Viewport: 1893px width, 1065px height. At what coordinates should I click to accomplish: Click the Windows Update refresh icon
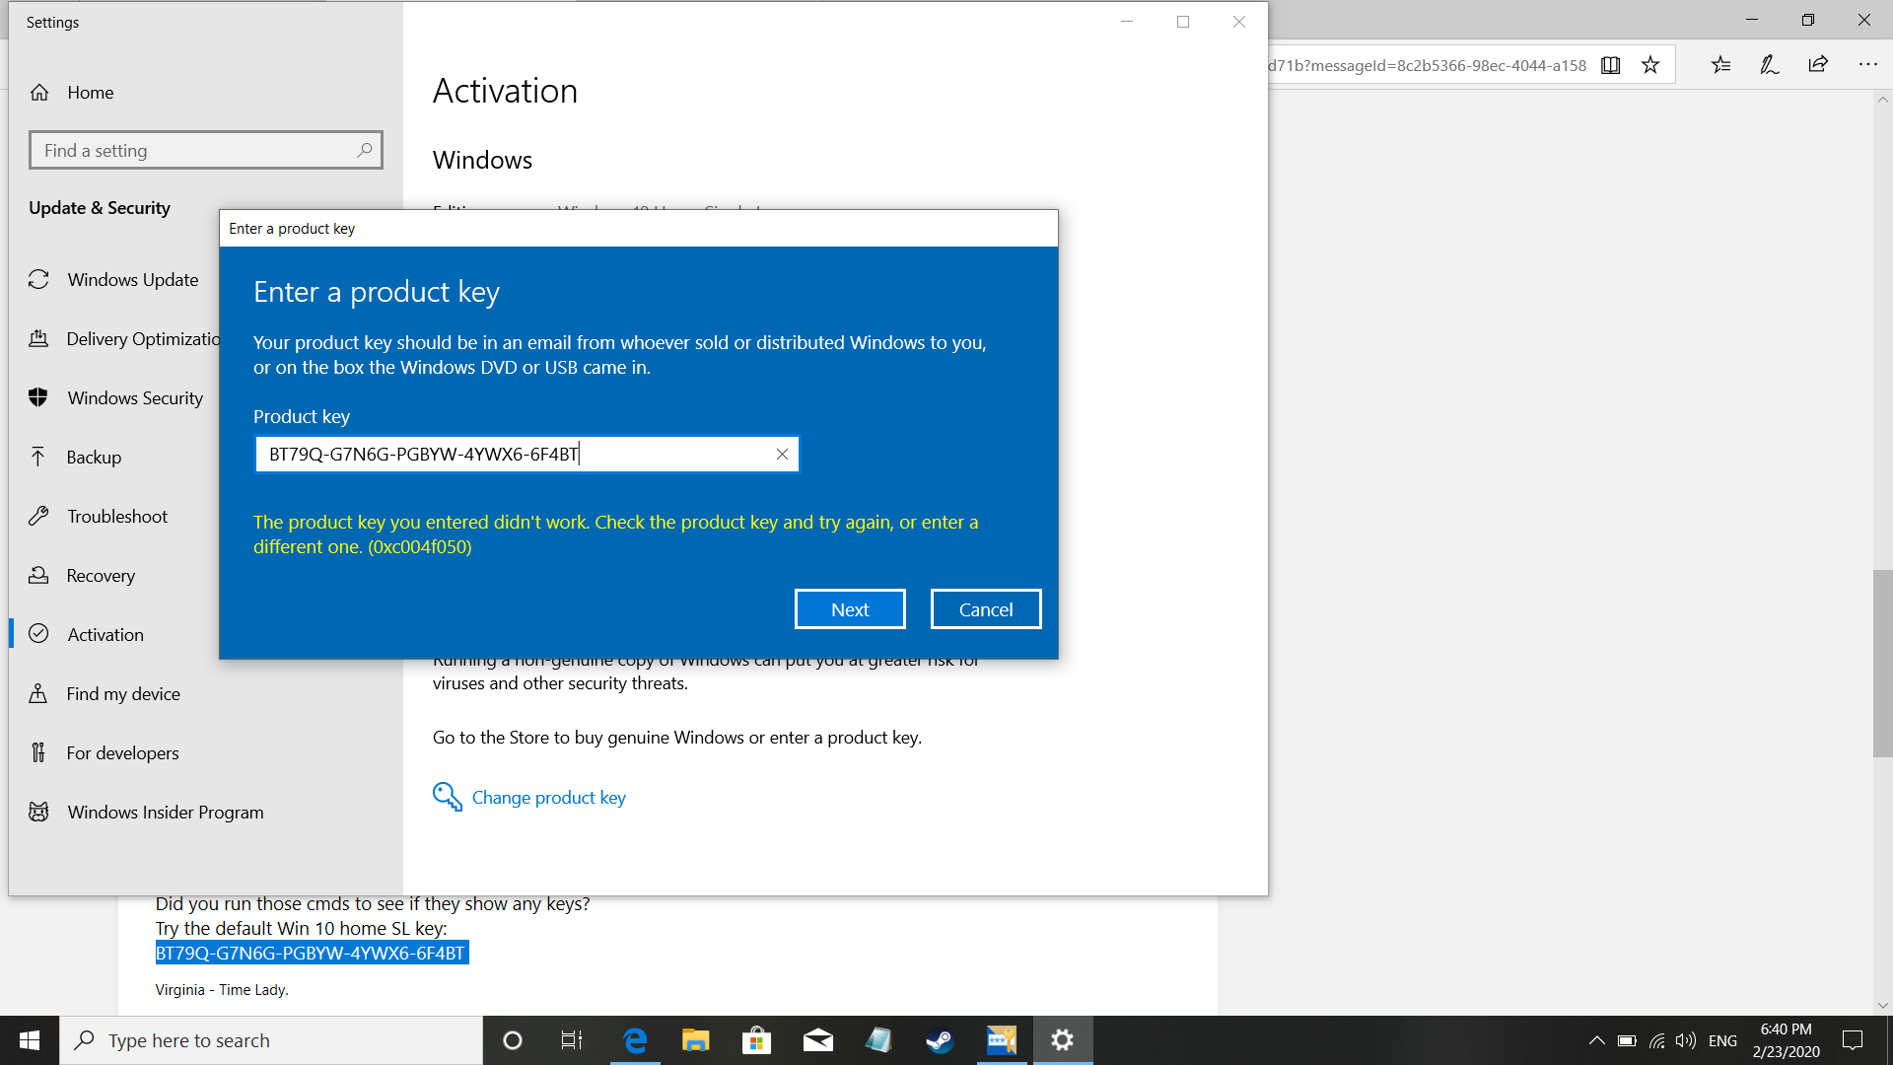pyautogui.click(x=38, y=280)
